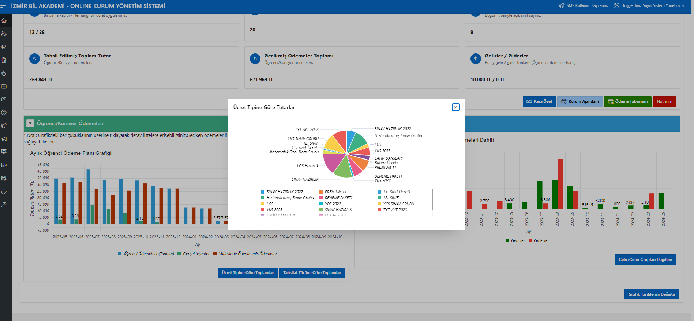Open SMS Kullanım Sayılarınız in the header
This screenshot has height=321, width=694.
click(x=584, y=5)
